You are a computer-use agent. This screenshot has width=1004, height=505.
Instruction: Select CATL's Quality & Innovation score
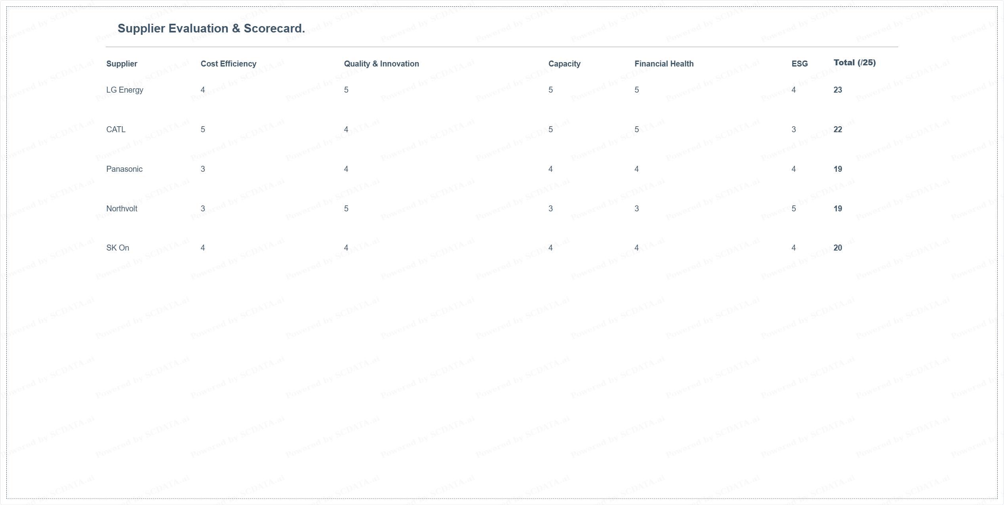(x=346, y=129)
